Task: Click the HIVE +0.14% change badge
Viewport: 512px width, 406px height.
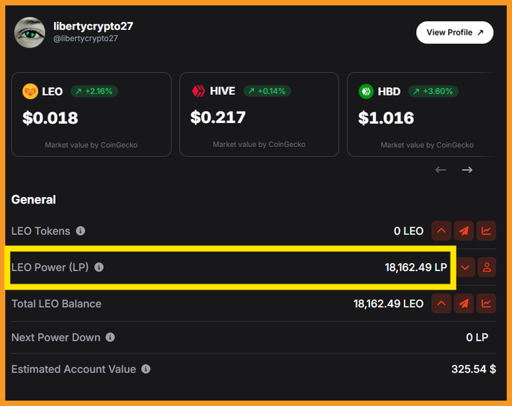Action: 267,91
